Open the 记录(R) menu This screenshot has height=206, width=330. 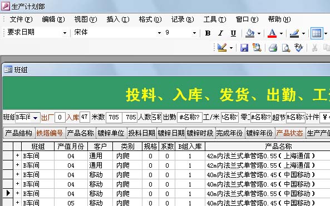coord(183,19)
